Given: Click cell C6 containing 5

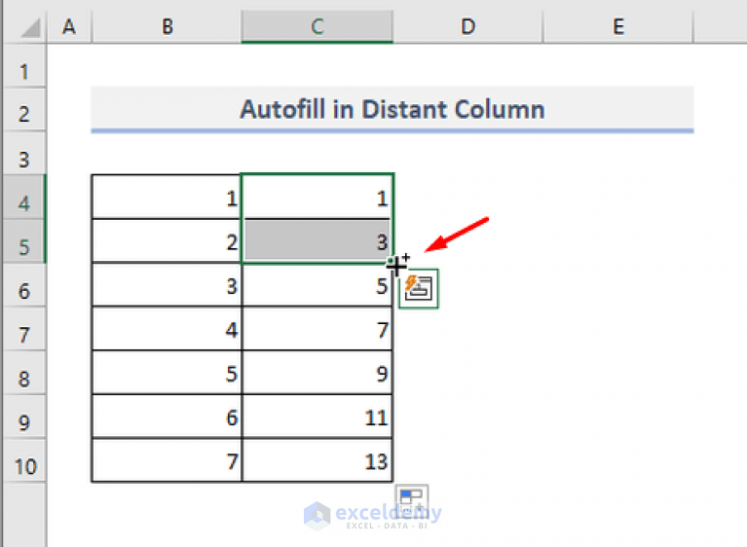Looking at the screenshot, I should click(317, 284).
